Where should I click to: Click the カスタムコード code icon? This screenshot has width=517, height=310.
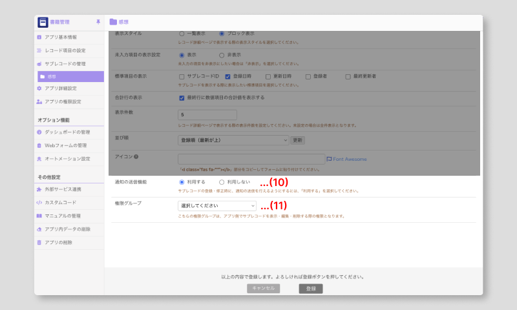tap(39, 203)
